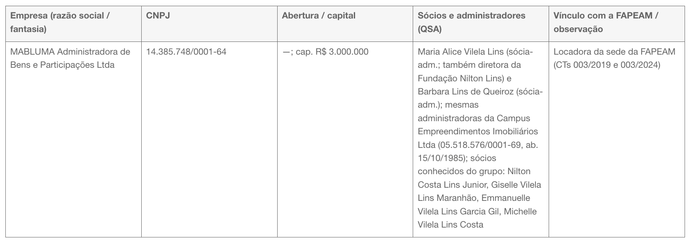Click the name Maria Alice Vilela Lins
Screen dimensions: 692x244
point(460,52)
